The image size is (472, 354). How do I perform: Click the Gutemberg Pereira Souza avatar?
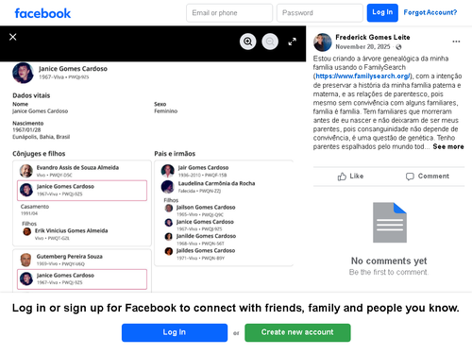26,260
